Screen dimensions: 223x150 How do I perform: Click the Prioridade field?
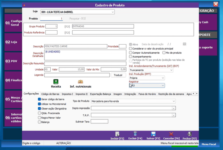point(122,46)
